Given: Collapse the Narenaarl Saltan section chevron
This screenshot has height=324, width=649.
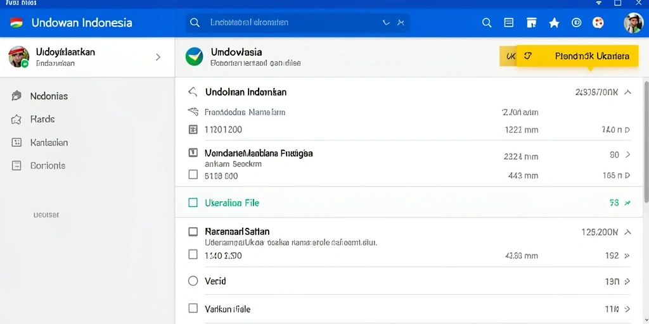Looking at the screenshot, I should tap(627, 232).
